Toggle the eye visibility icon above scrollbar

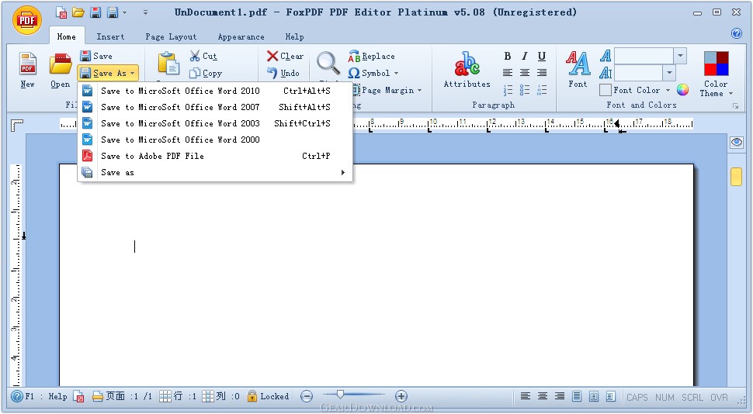tap(736, 142)
